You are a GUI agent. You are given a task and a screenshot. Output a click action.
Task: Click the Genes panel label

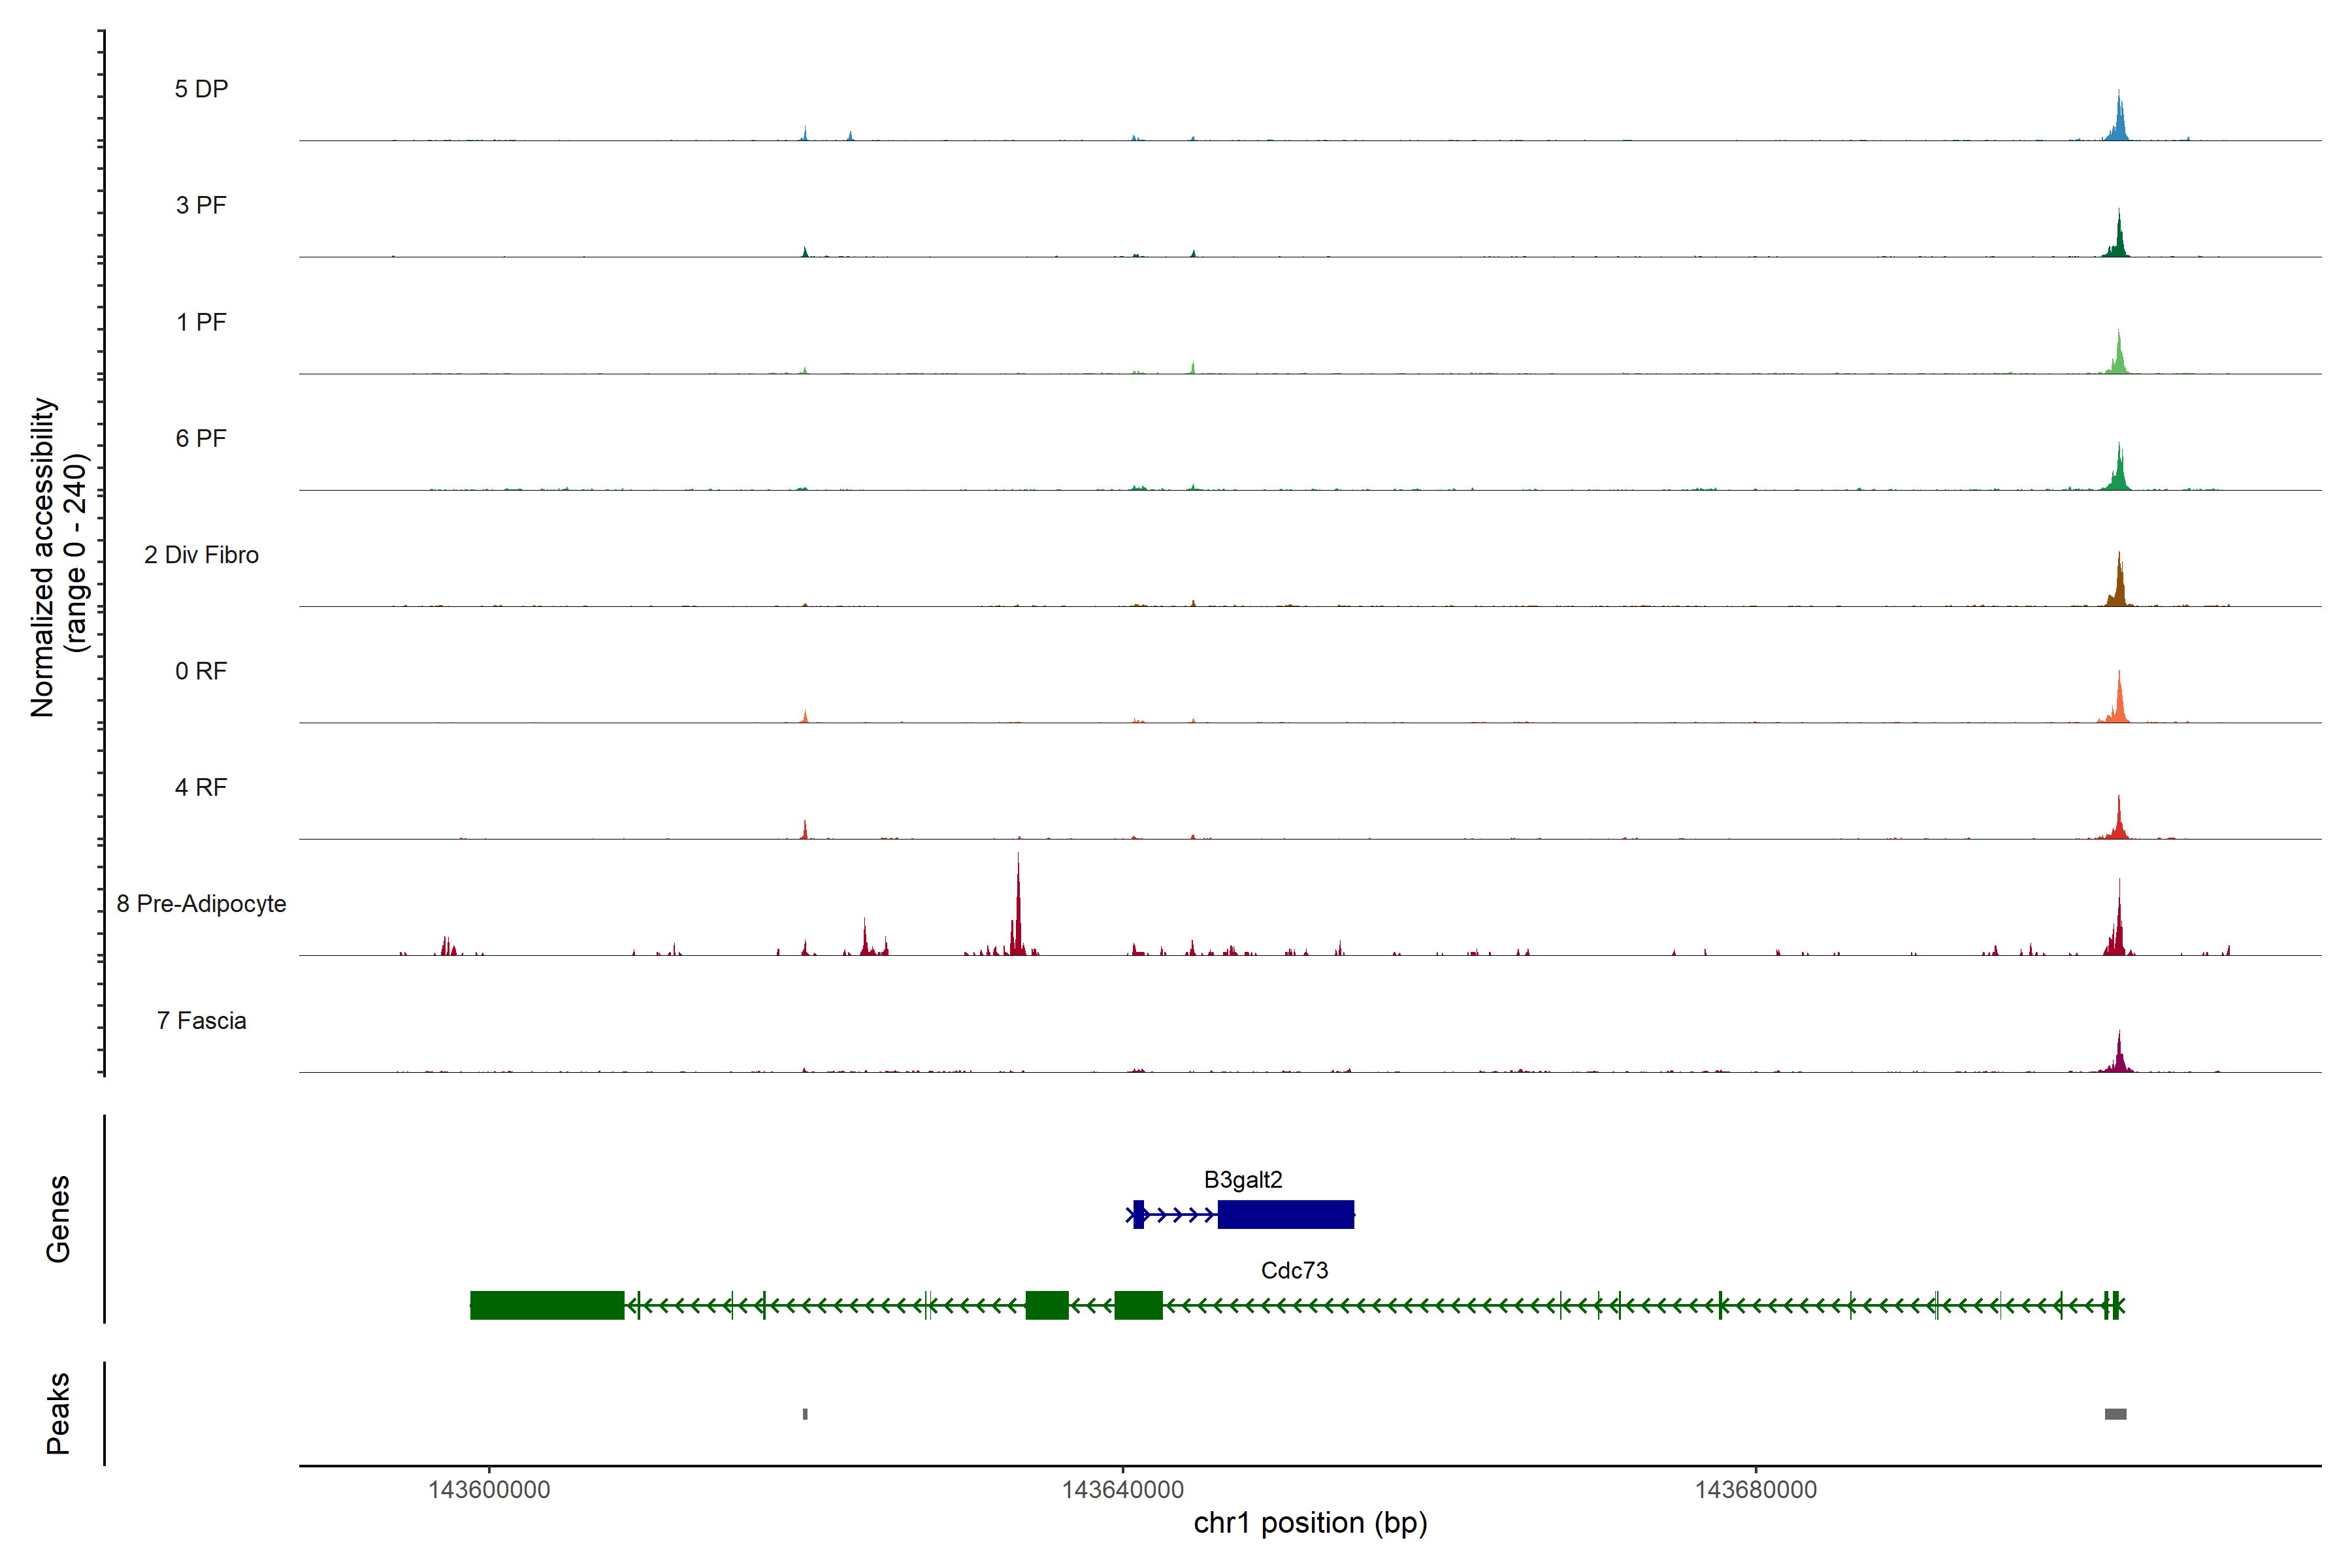(58, 1219)
